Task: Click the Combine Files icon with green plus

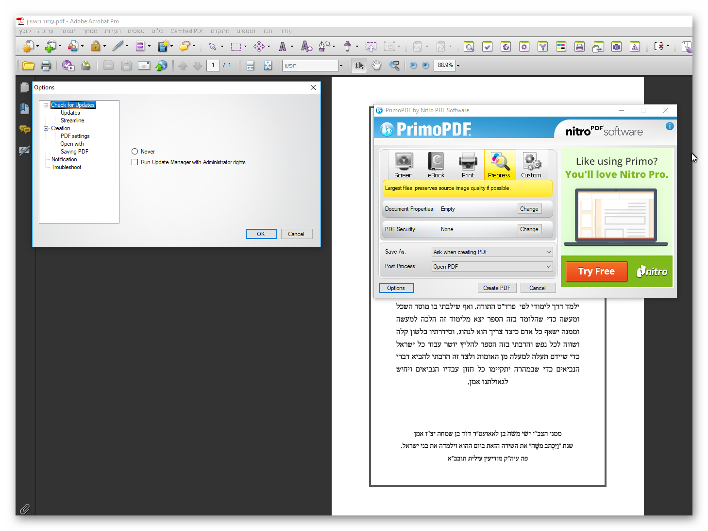Action: [50, 46]
